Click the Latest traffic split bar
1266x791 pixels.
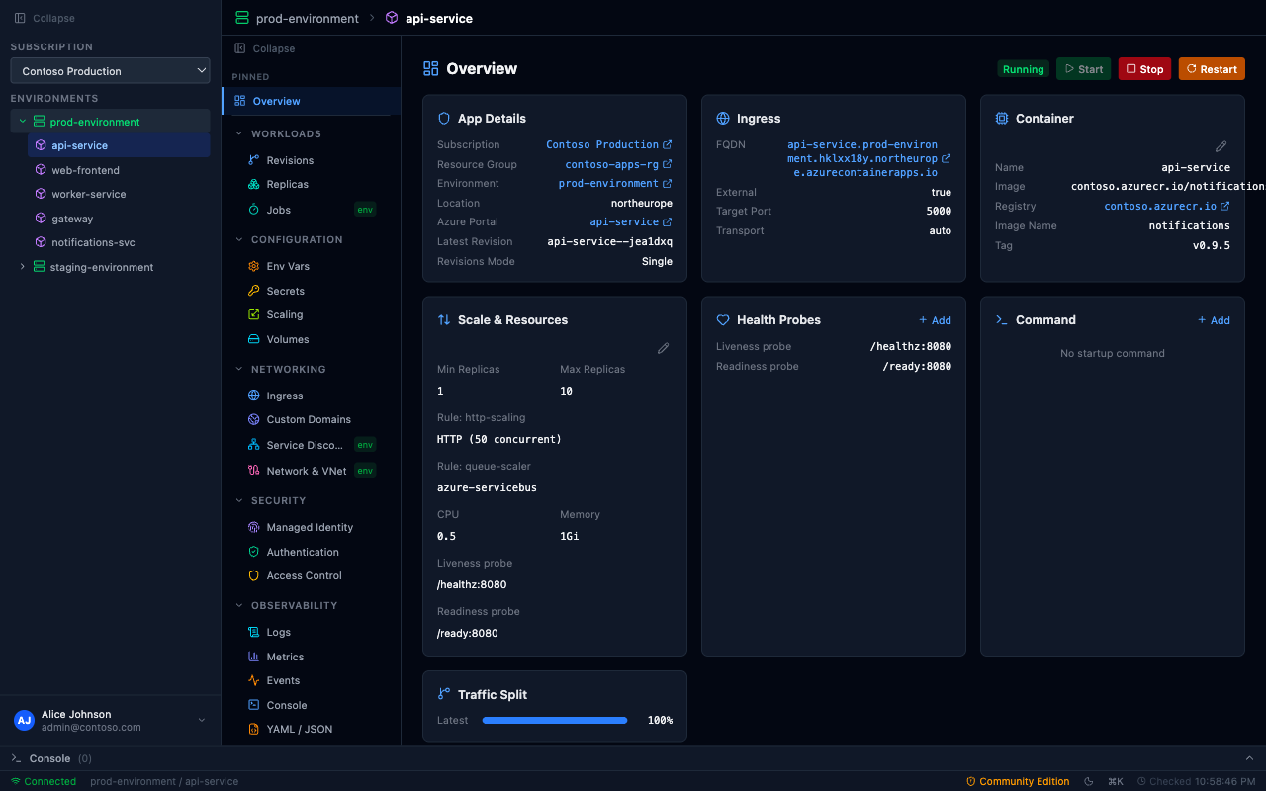point(555,720)
